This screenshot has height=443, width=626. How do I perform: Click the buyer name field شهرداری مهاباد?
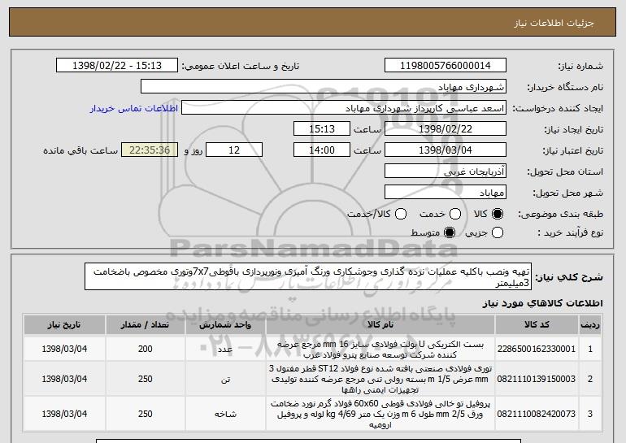(324, 87)
